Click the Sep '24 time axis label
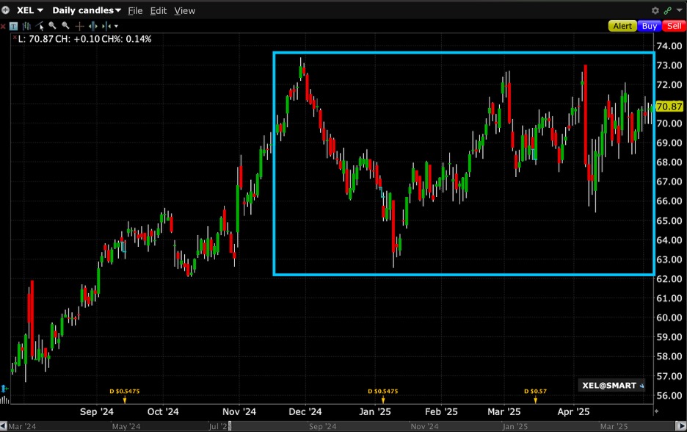This screenshot has height=432, width=687. [x=97, y=412]
